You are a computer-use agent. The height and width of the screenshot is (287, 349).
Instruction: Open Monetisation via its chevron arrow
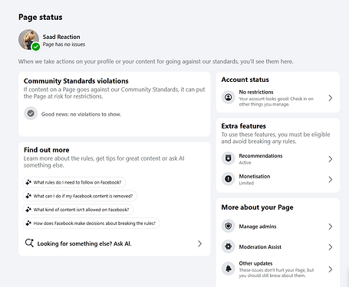coord(331,180)
